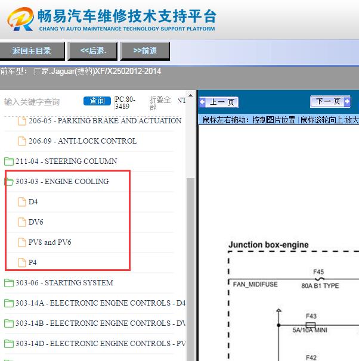The image size is (359, 361).
Task: Click Junction box-engine title in diagram
Action: (268, 245)
